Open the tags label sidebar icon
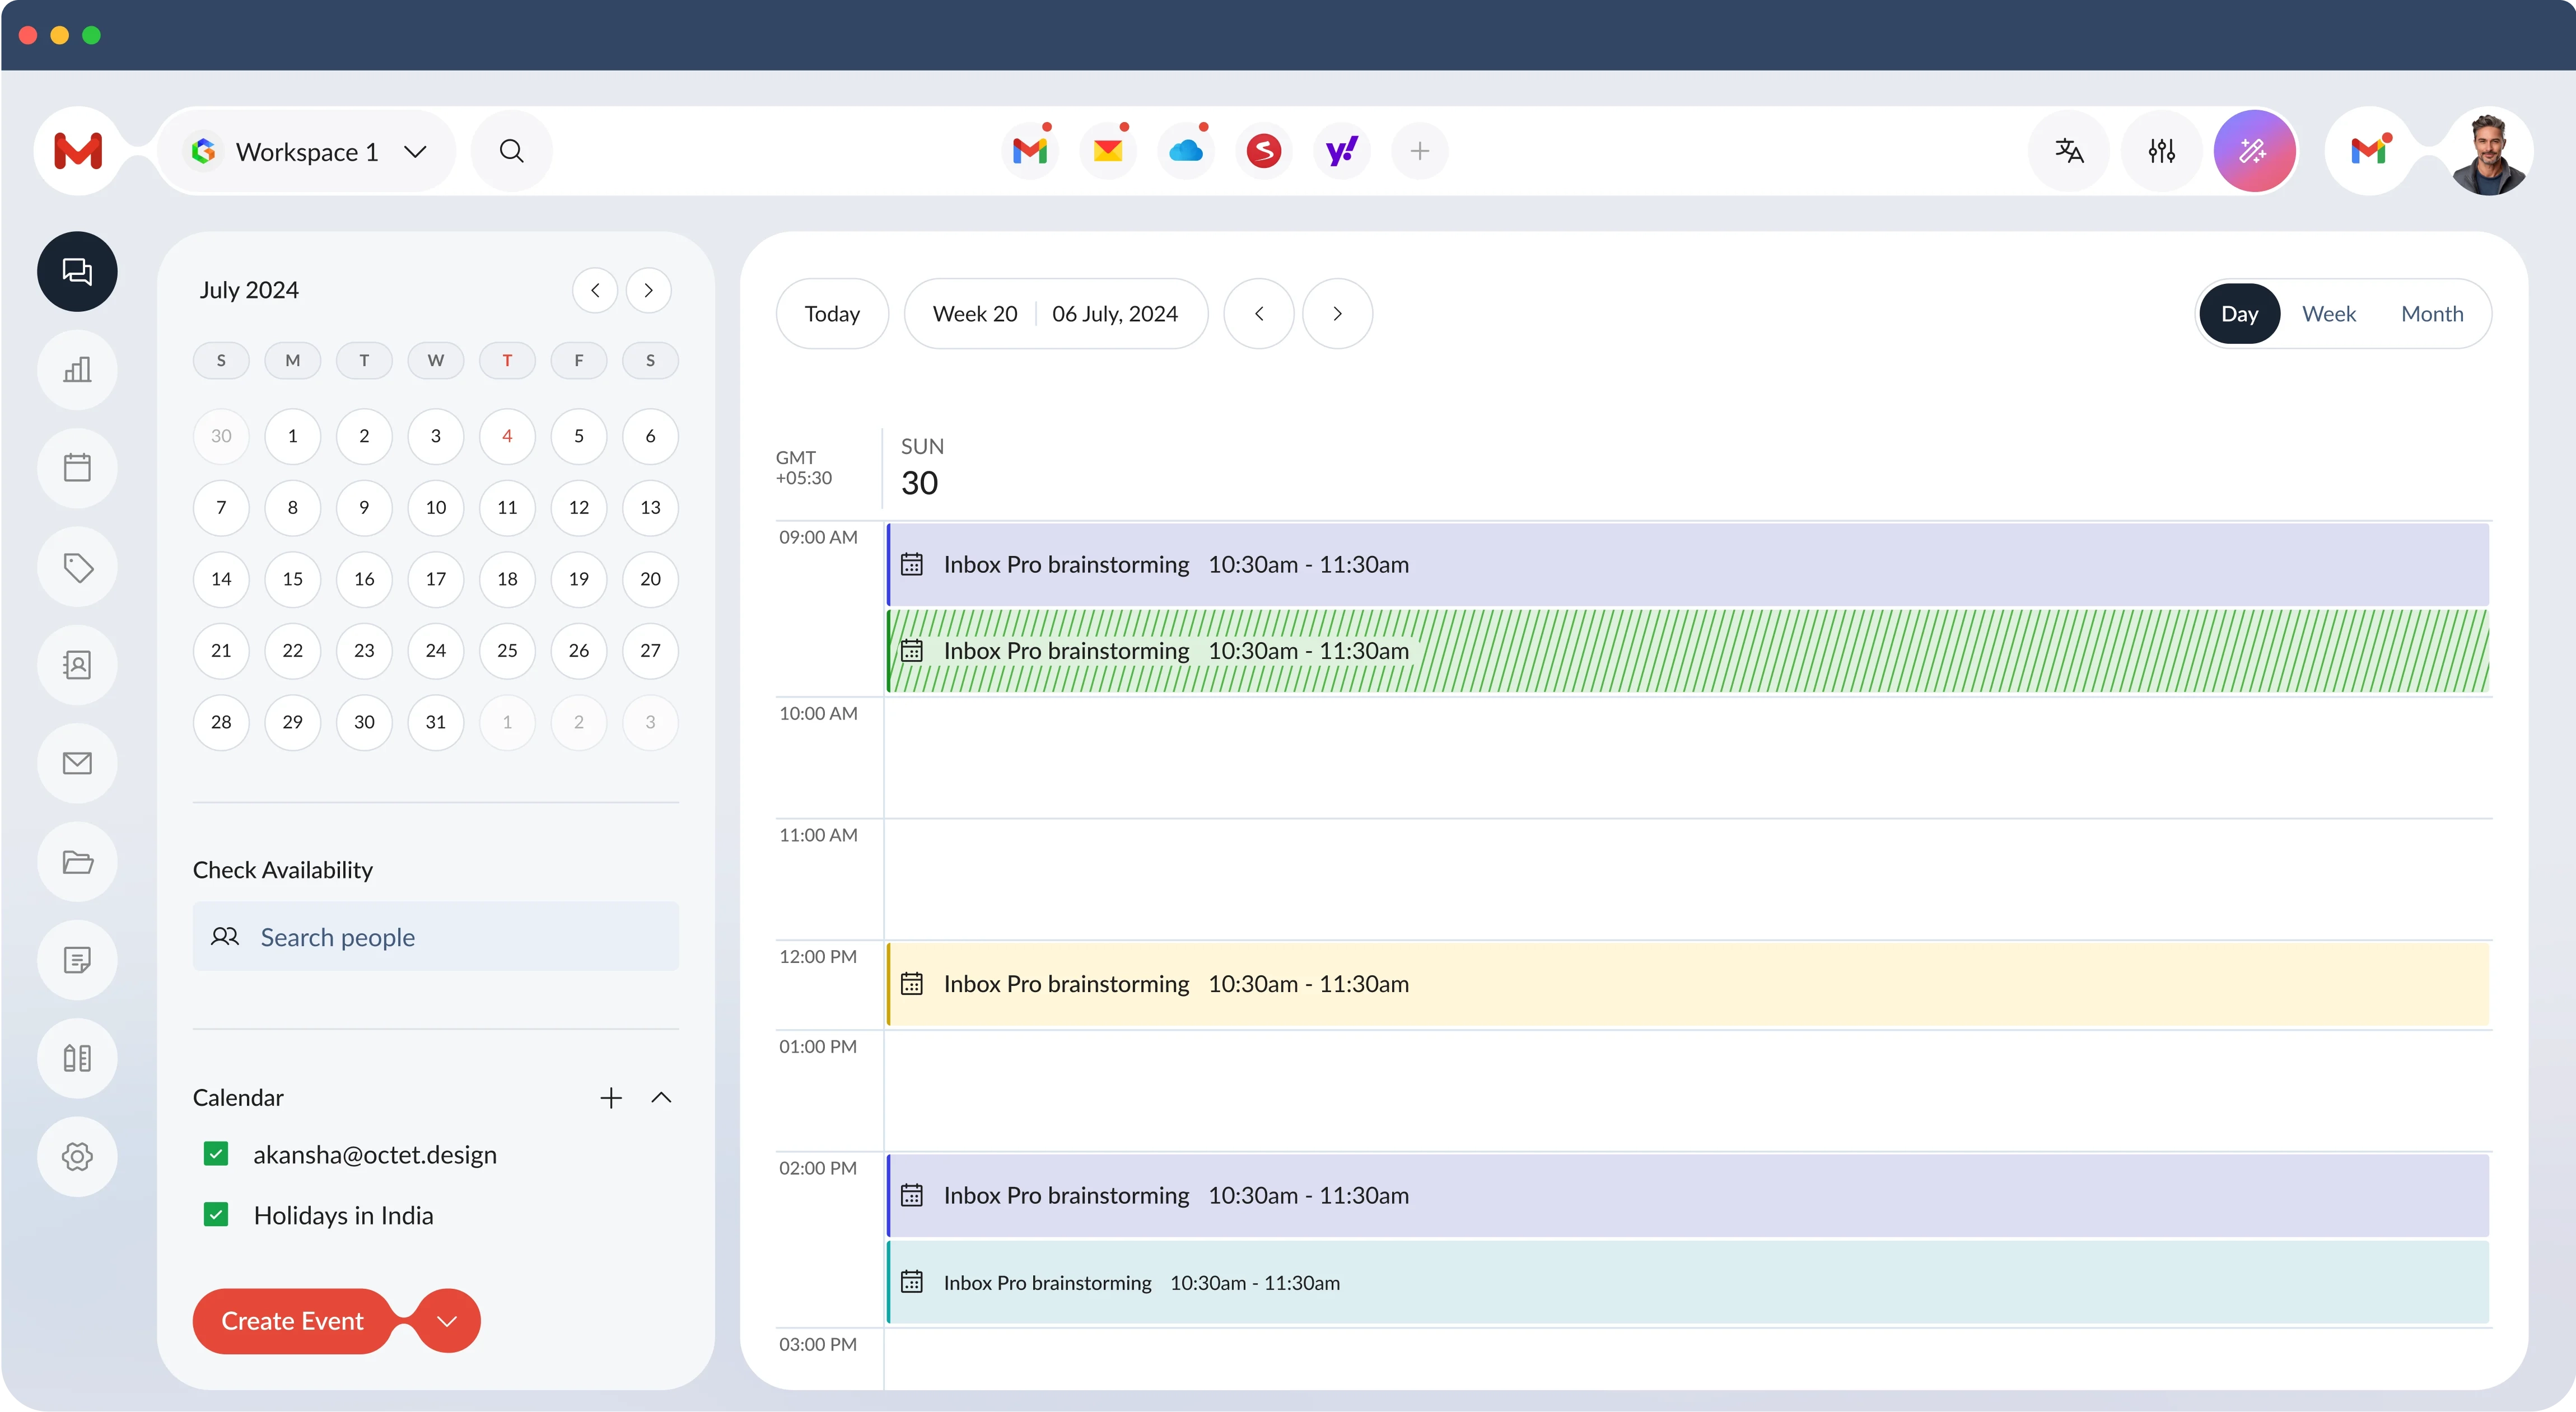The height and width of the screenshot is (1412, 2576). click(x=77, y=567)
